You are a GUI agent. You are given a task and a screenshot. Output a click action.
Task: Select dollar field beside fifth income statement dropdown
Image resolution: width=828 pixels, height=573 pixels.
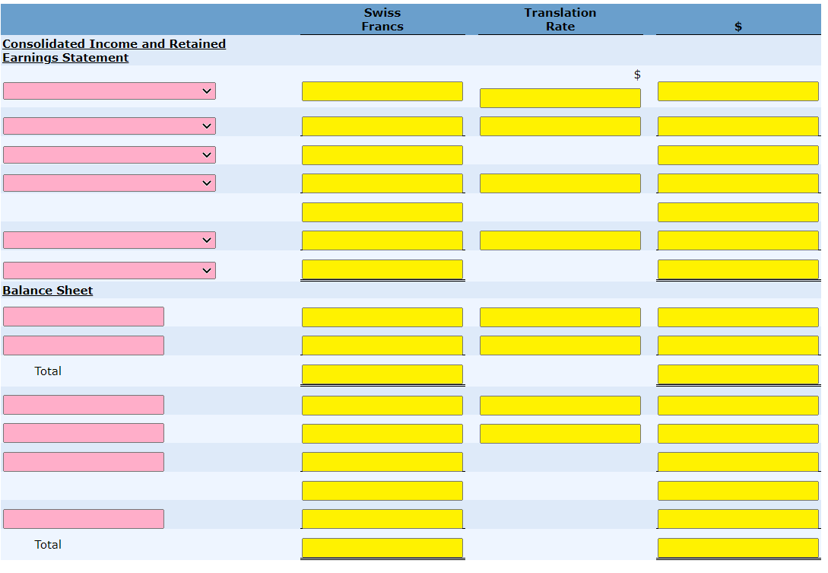point(738,240)
